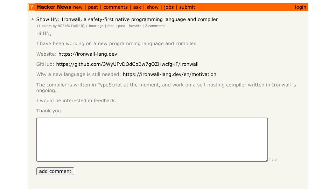Open the jobs page
This screenshot has width=336, height=189.
pos(169,7)
